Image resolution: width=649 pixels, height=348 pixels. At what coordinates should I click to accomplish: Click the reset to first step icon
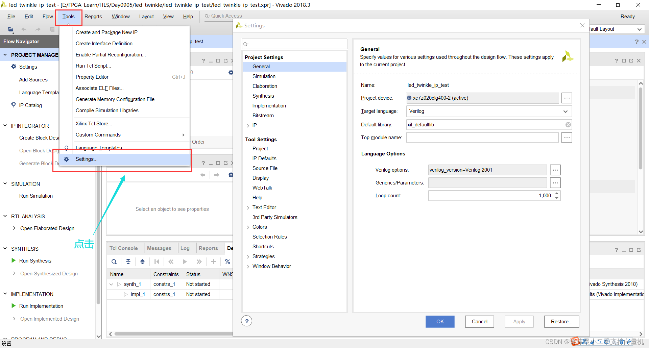[x=157, y=262]
